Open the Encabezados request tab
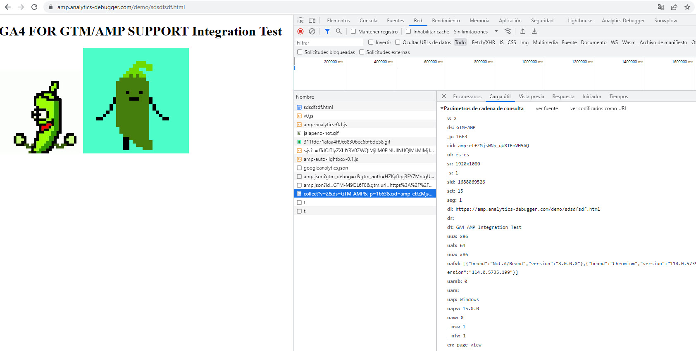 [x=467, y=97]
